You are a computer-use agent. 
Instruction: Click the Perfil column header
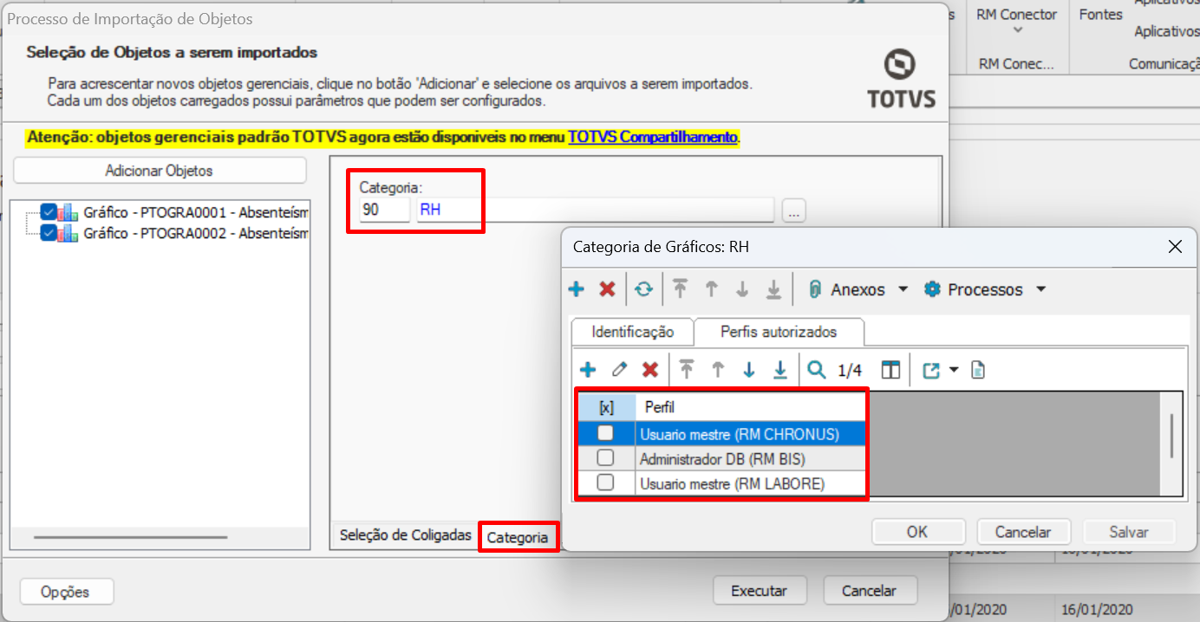click(751, 407)
